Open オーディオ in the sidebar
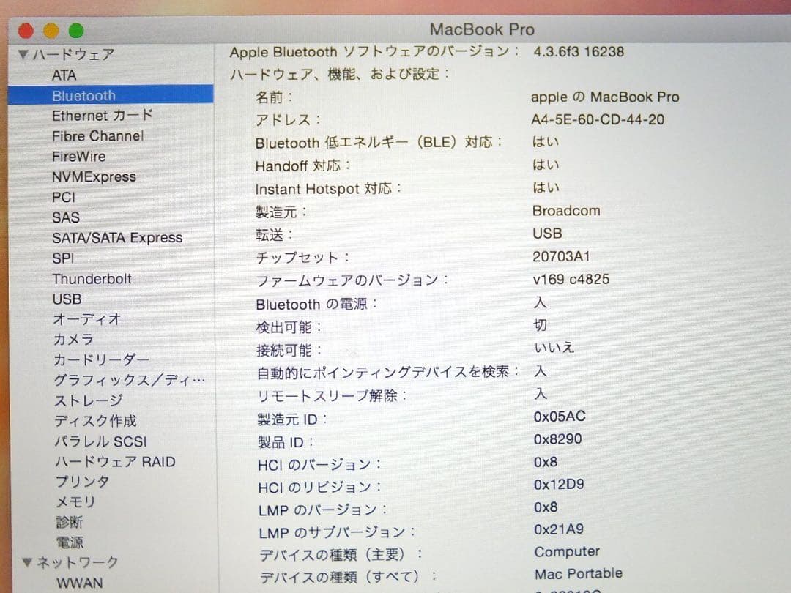Image resolution: width=791 pixels, height=593 pixels. (x=86, y=319)
